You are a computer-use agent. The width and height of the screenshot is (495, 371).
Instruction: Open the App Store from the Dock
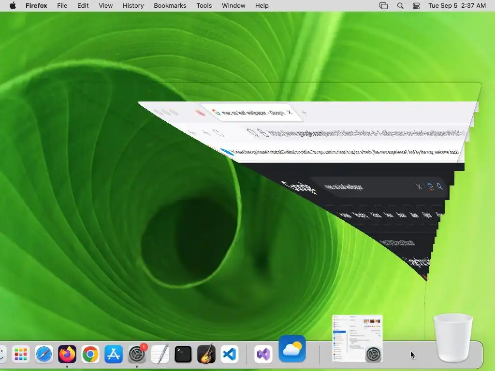(x=113, y=354)
